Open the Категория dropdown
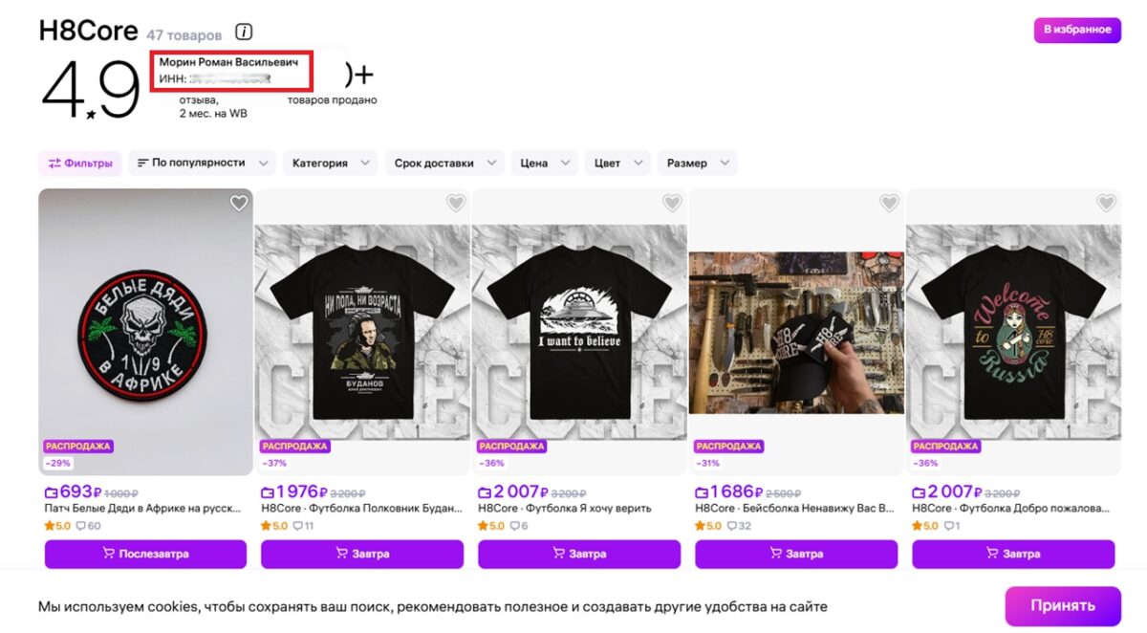The image size is (1147, 633). (330, 164)
